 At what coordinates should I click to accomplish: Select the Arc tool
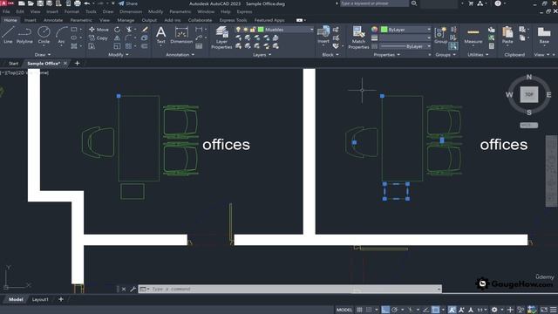61,35
